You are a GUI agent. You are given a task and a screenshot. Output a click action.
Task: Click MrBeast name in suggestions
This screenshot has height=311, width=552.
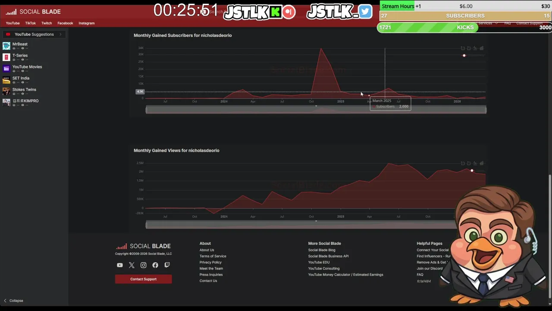point(20,44)
